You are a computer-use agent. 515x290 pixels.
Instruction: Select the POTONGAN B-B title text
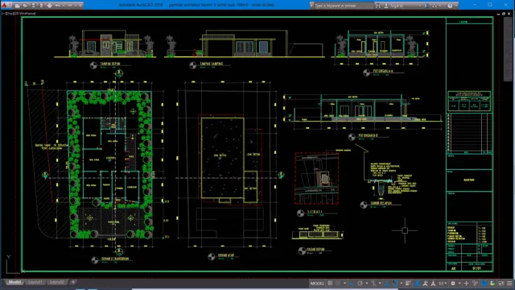click(368, 135)
